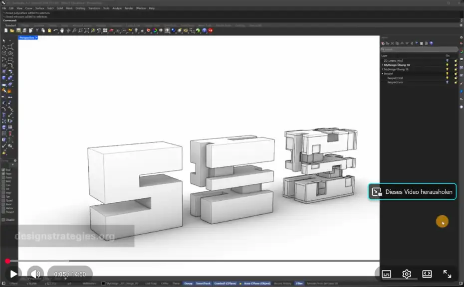Toggle off the lamp visibility for ZD_Letters_AtoZ layer
The image size is (464, 287).
(447, 60)
